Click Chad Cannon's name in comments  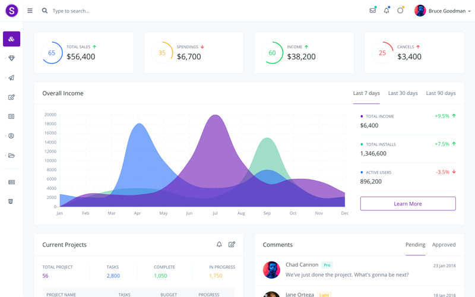302,265
